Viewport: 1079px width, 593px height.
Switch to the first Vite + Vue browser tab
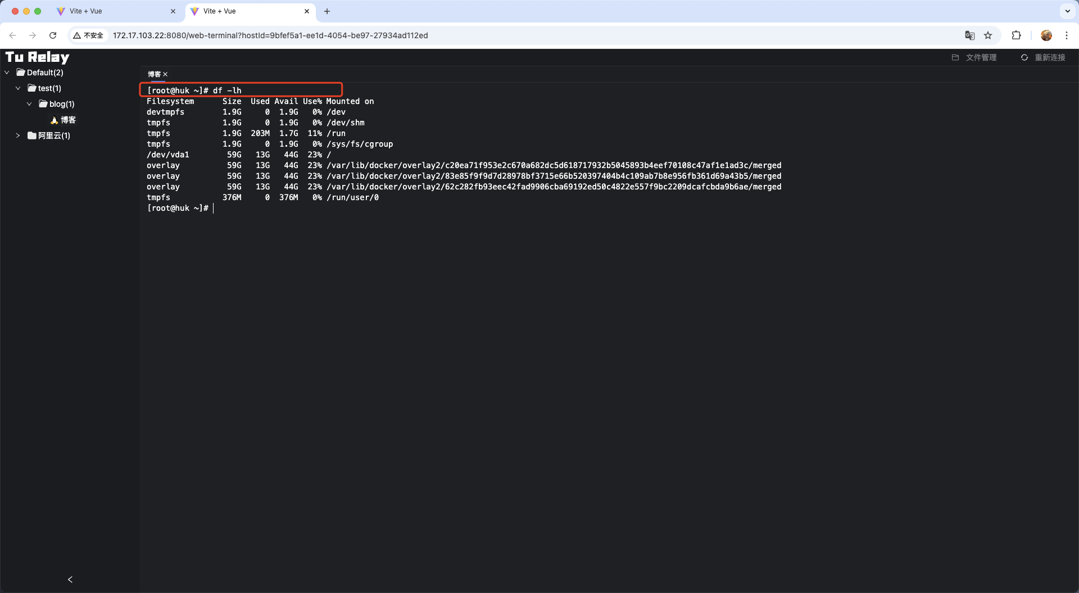[x=112, y=11]
